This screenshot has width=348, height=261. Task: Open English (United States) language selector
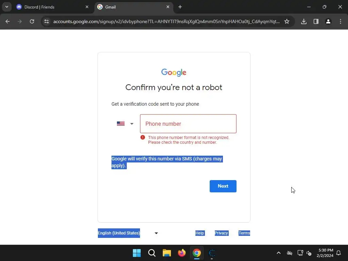coord(128,233)
